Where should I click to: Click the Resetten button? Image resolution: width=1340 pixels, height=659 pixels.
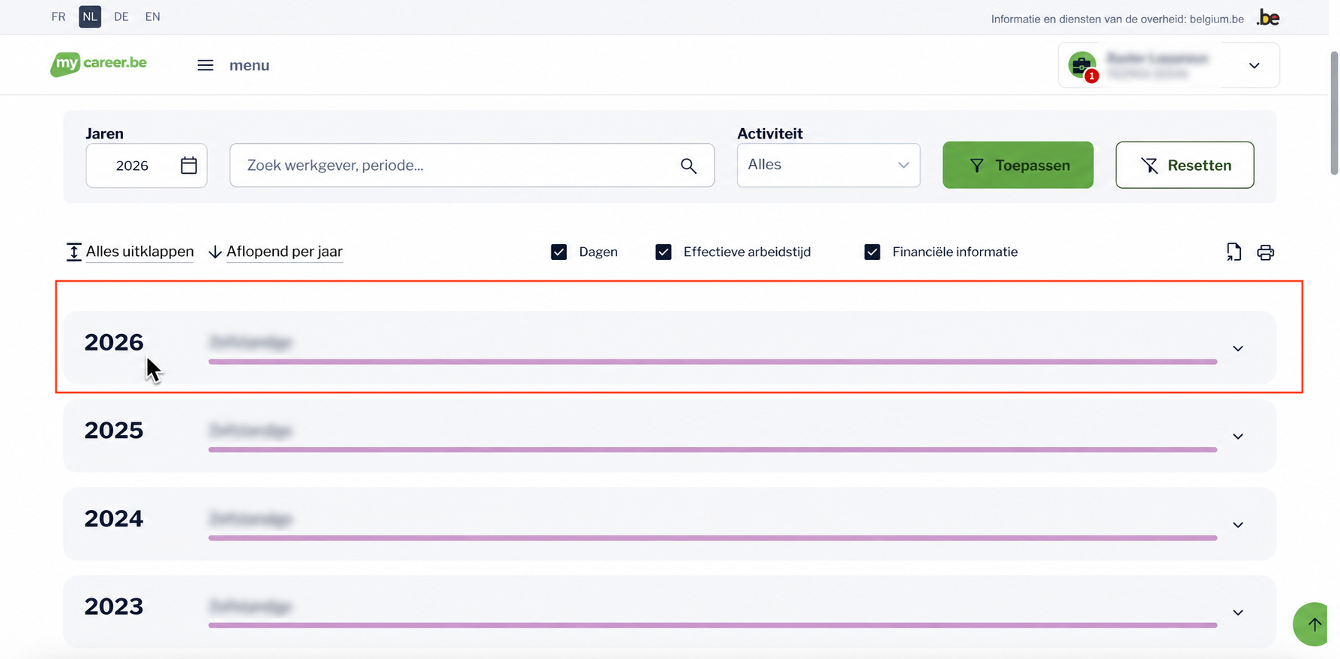1185,165
